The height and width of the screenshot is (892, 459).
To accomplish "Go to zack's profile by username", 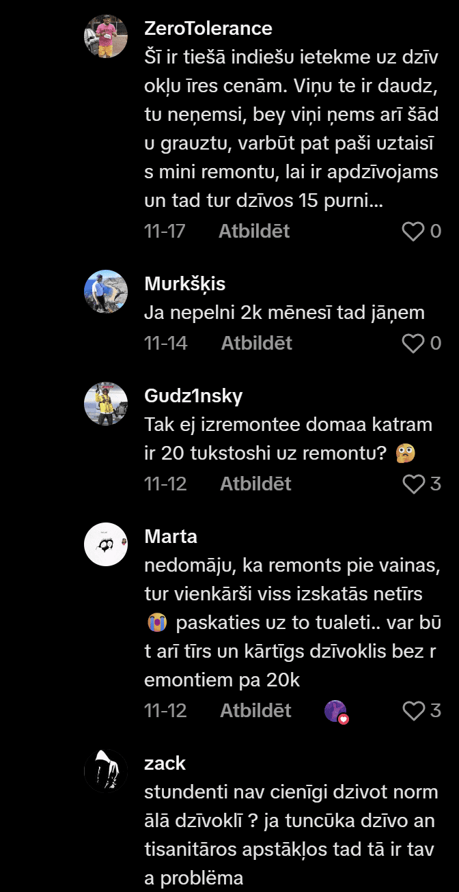I will point(165,763).
